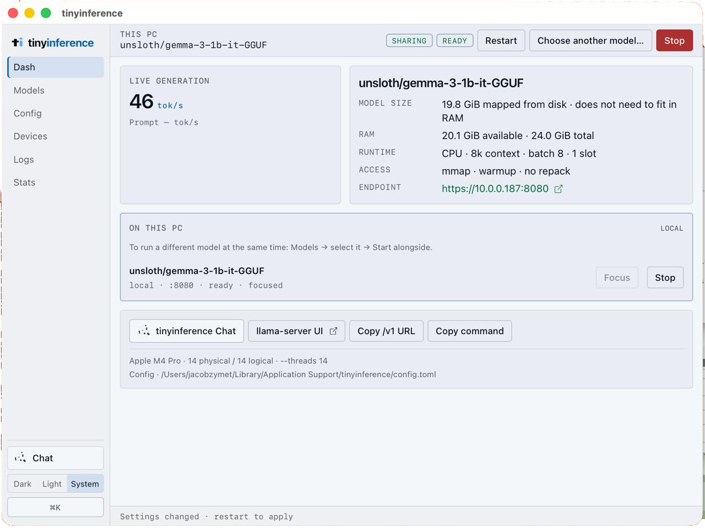Switch theme to Dark

[23, 484]
